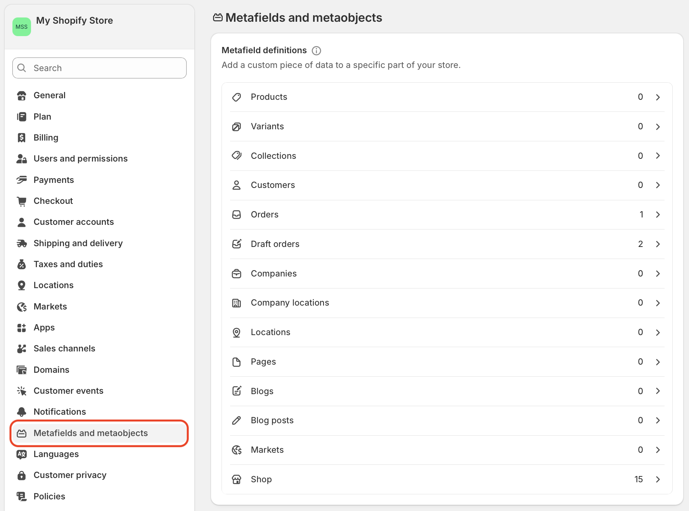
Task: Select Customer privacy in the sidebar
Action: [x=70, y=475]
